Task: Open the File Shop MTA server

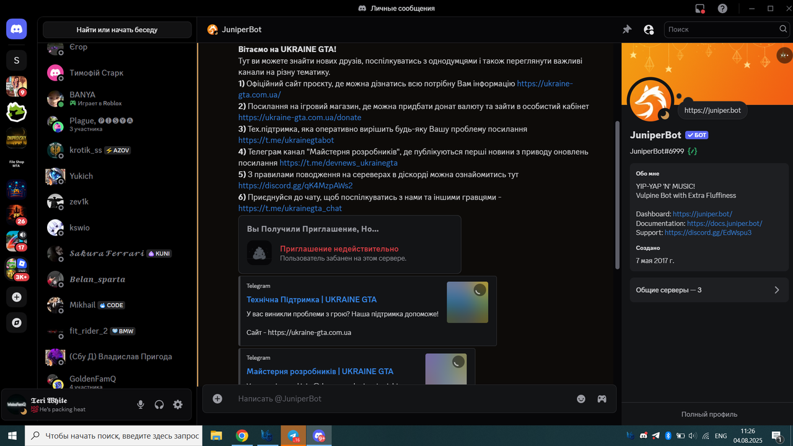Action: (17, 164)
